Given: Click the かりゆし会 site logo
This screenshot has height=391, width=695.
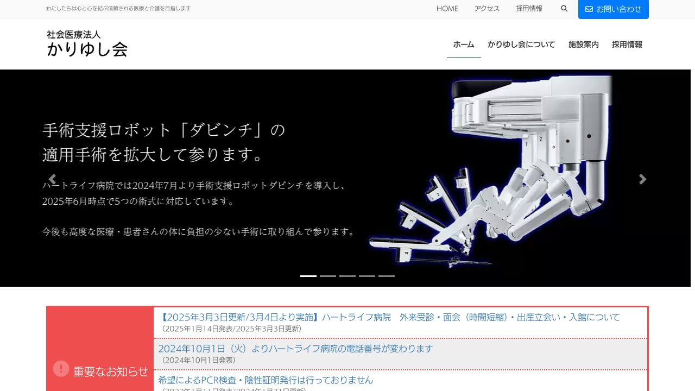Looking at the screenshot, I should tap(87, 44).
